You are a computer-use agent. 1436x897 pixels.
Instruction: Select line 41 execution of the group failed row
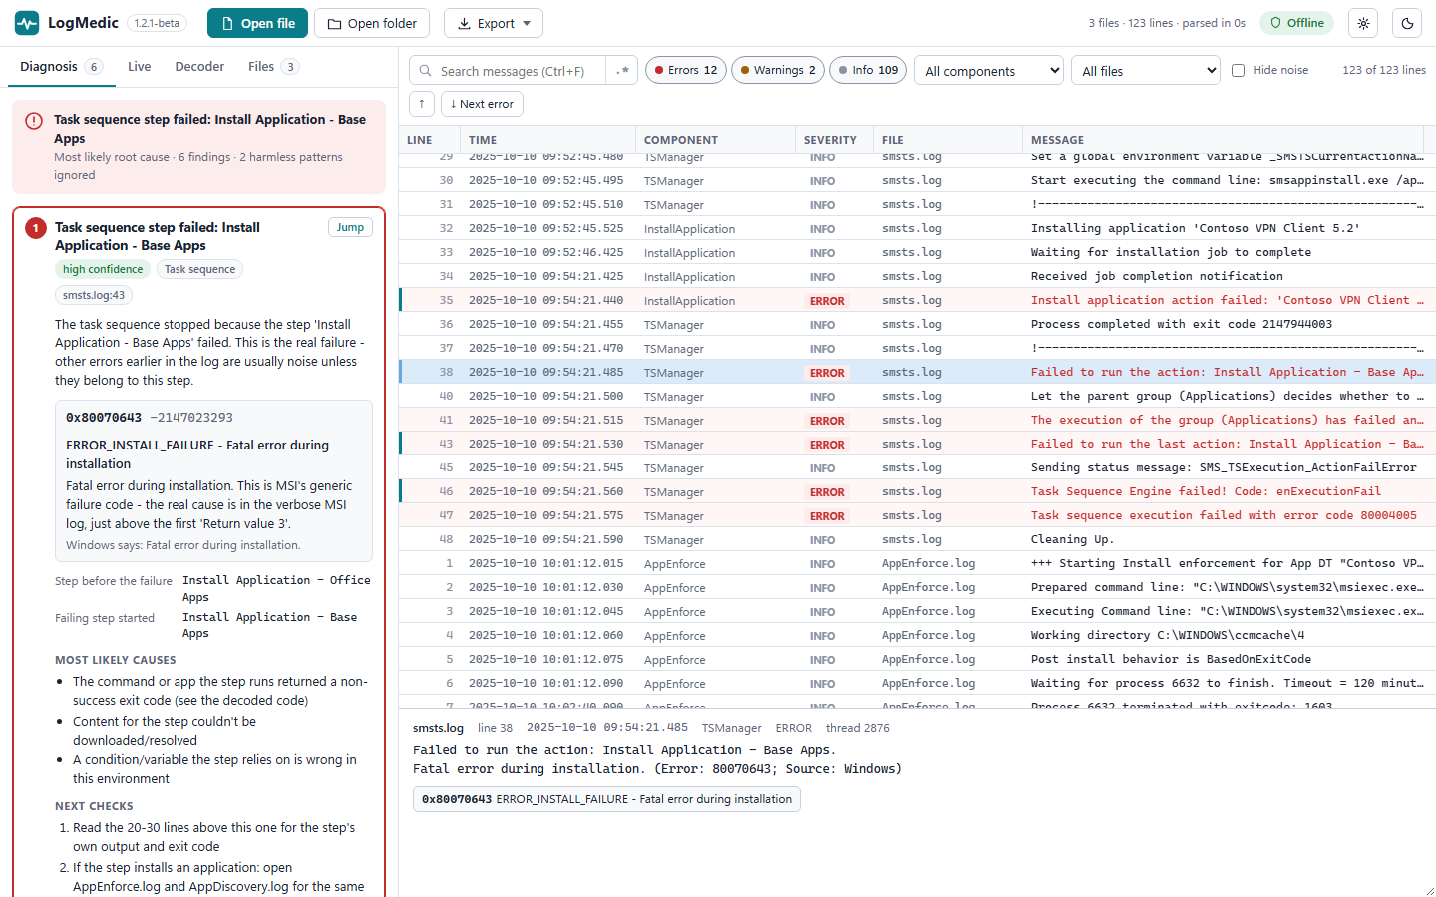916,420
